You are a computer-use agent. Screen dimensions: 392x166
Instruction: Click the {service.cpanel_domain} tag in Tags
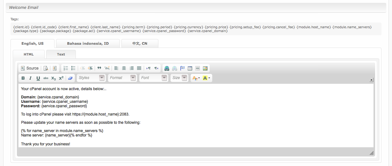207,31
